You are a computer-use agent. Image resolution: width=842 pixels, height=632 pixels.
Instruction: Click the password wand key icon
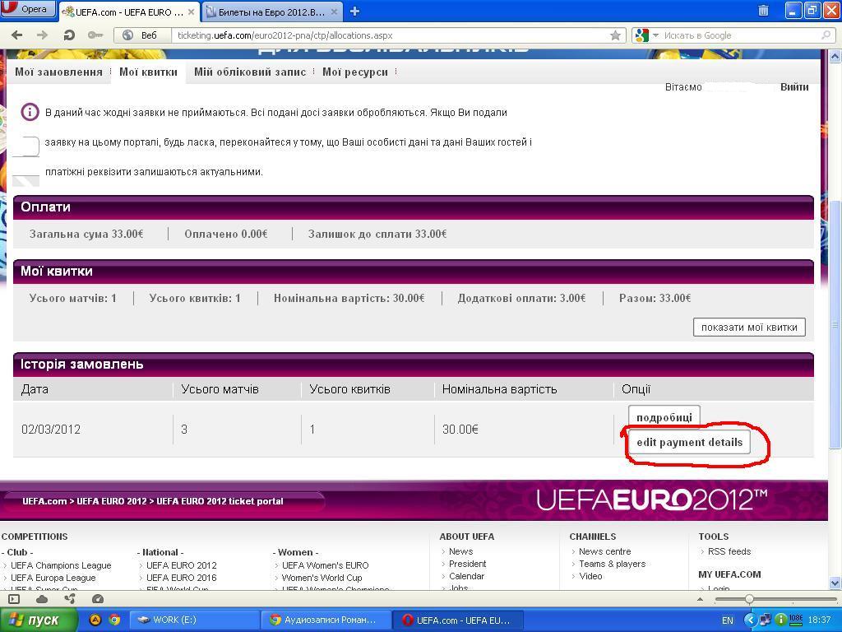95,35
